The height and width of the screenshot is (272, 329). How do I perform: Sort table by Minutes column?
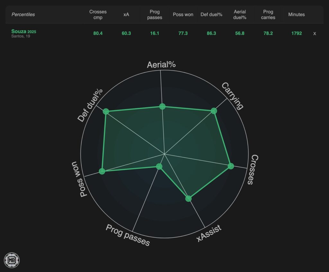tap(296, 14)
